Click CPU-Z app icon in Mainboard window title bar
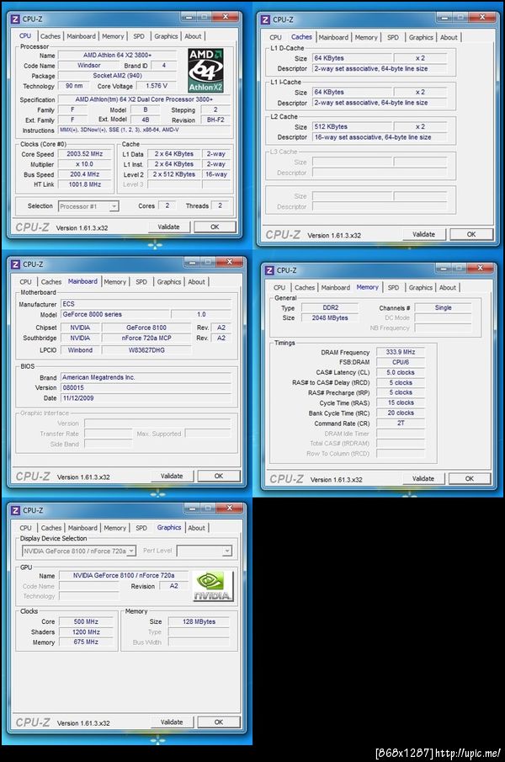505x762 pixels. (15, 264)
